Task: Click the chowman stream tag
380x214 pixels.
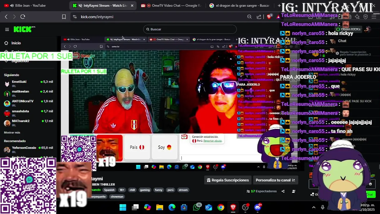Action: (x=117, y=196)
